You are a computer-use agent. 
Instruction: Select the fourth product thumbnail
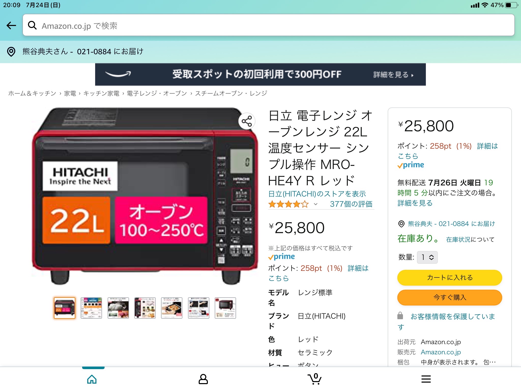pos(145,308)
